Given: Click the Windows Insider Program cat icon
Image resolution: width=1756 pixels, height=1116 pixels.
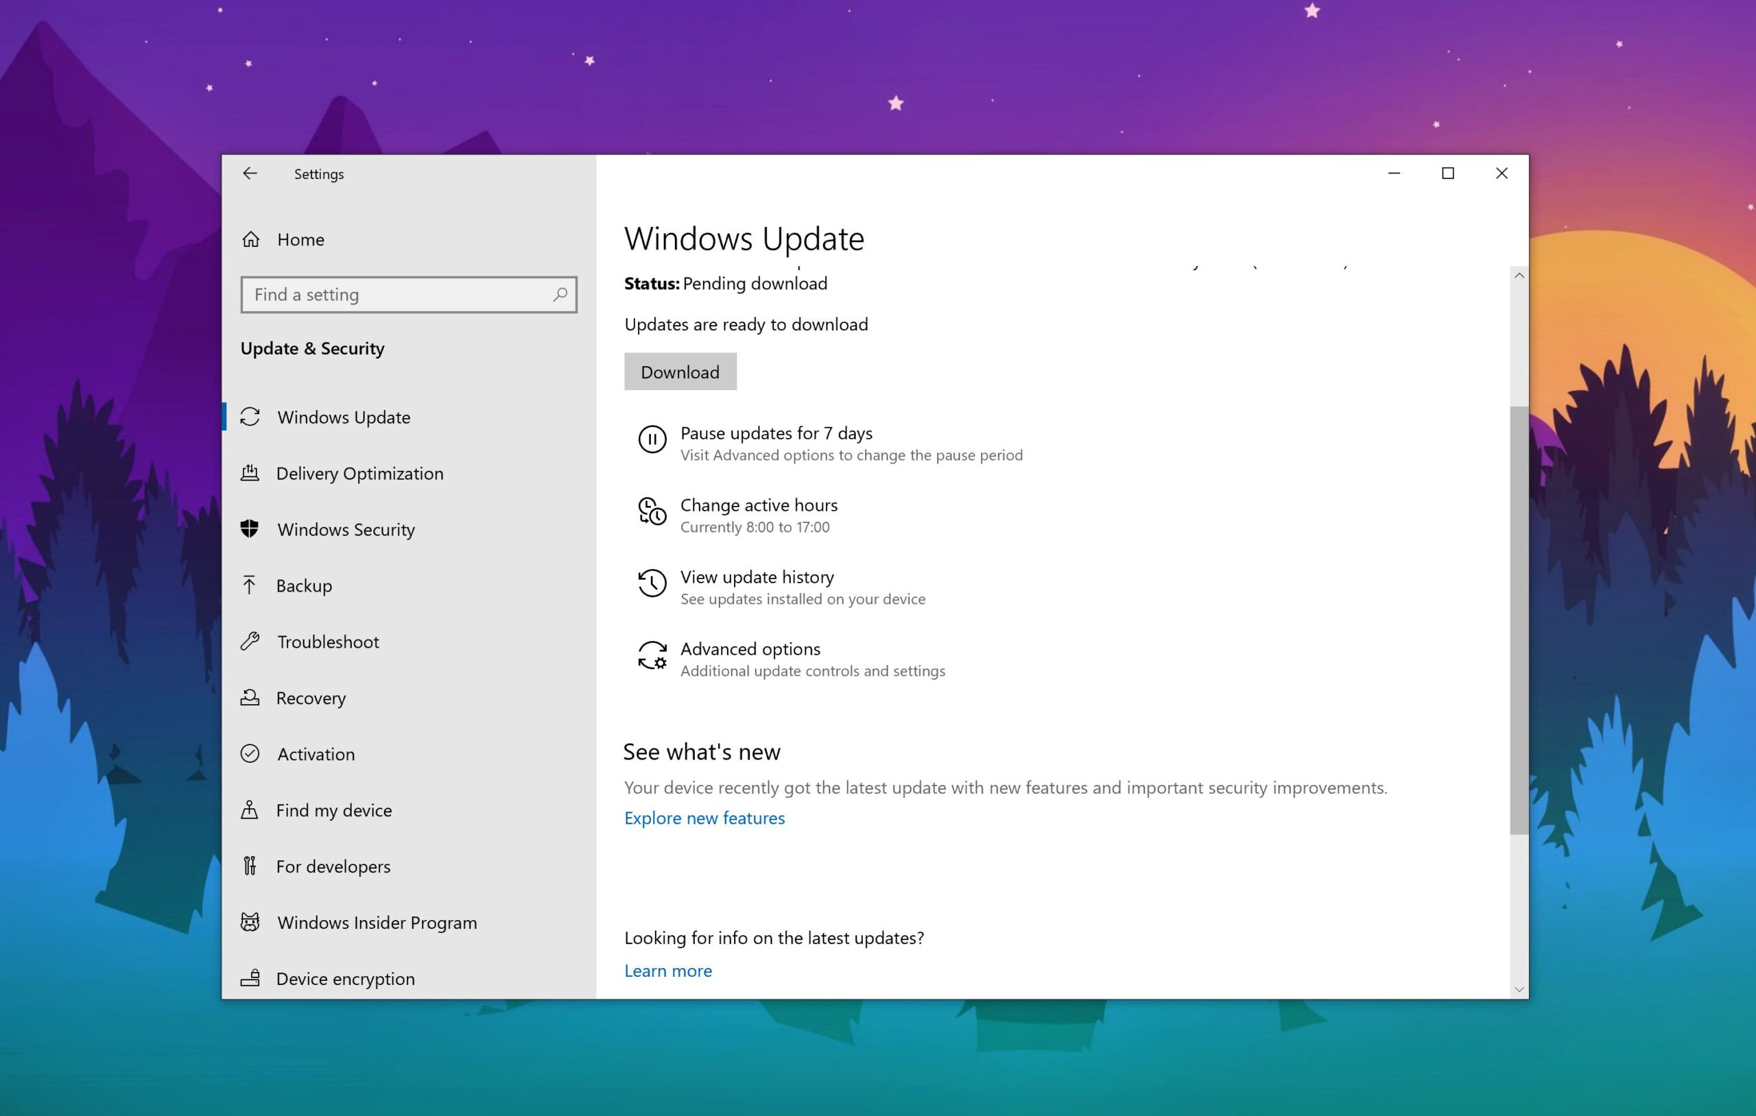Looking at the screenshot, I should (250, 922).
